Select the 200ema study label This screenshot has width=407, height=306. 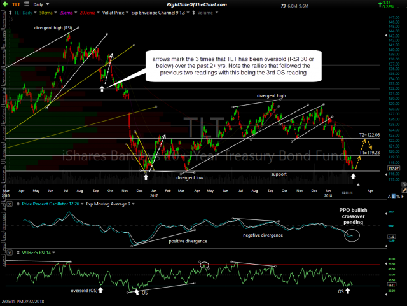tap(88, 13)
